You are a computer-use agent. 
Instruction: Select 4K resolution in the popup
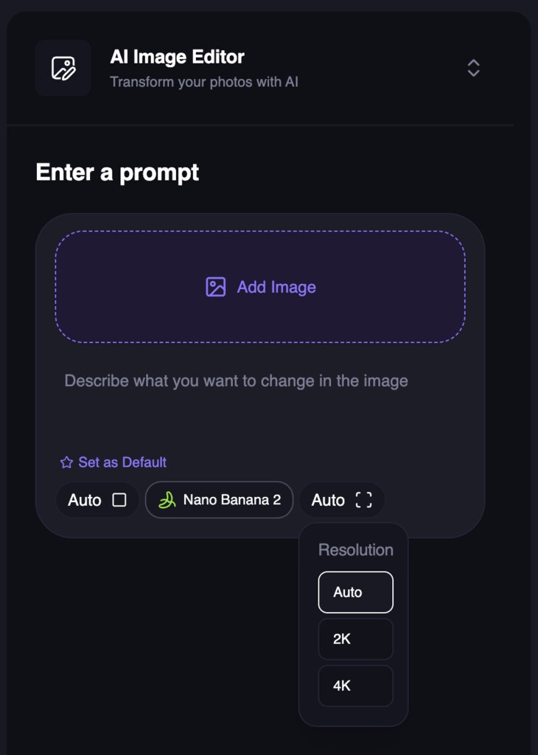[x=355, y=686]
